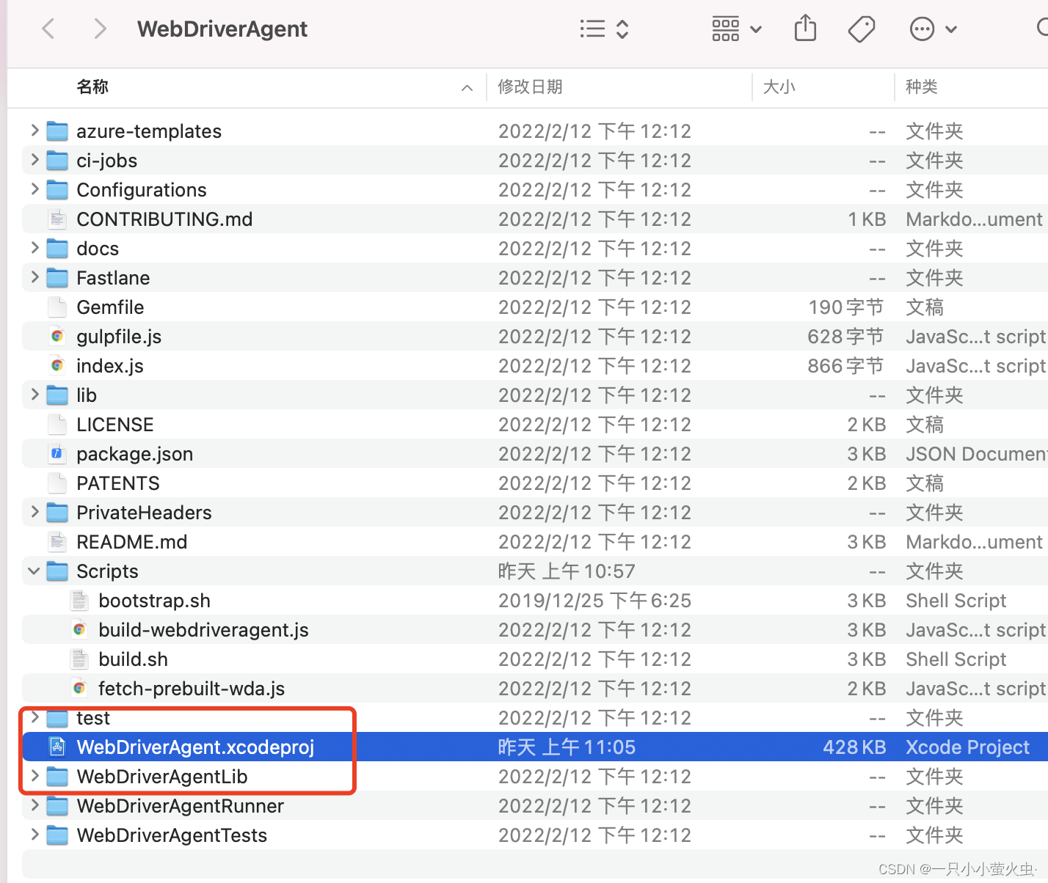
Task: Click the CONTRIBUTING.md markdown file icon
Action: tap(57, 219)
